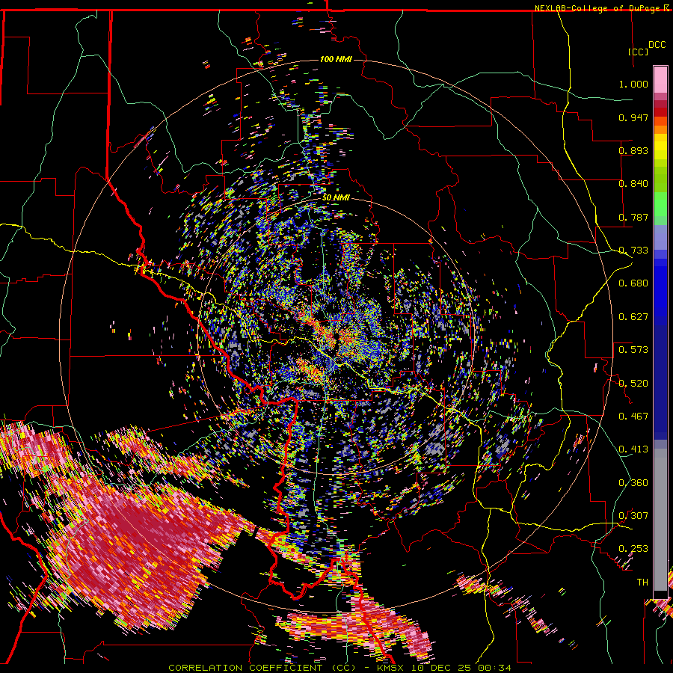Click the 0.680 legend value
Viewport: 673px width, 673px height.
(x=633, y=283)
